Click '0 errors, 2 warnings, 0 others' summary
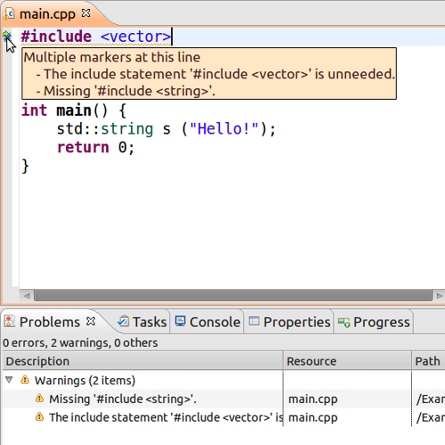The height and width of the screenshot is (445, 445). [80, 343]
